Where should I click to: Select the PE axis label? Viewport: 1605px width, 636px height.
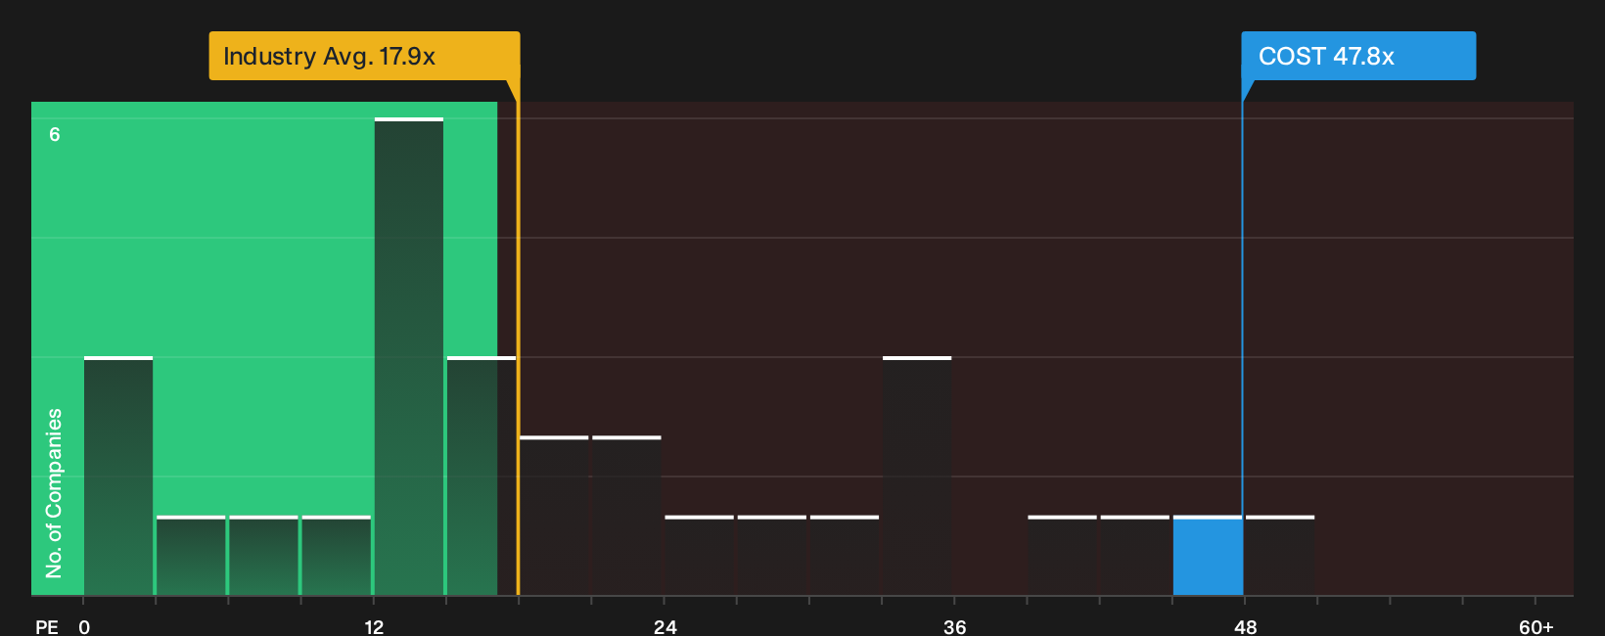[47, 626]
